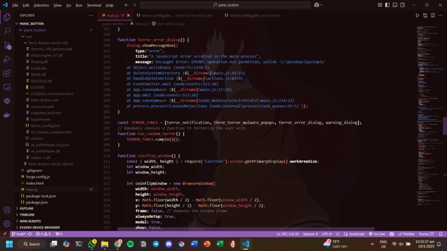Switch to the first terror_config.json tab
Screen dimensions: 447x251
pyautogui.click(x=175, y=16)
